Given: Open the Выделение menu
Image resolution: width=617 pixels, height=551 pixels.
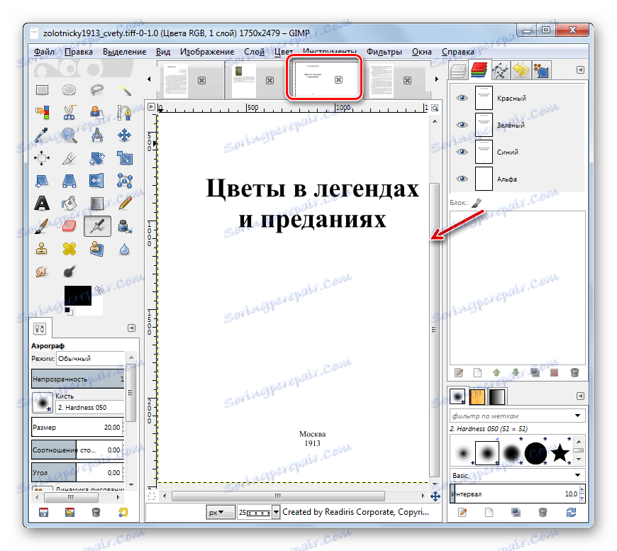Looking at the screenshot, I should 124,52.
